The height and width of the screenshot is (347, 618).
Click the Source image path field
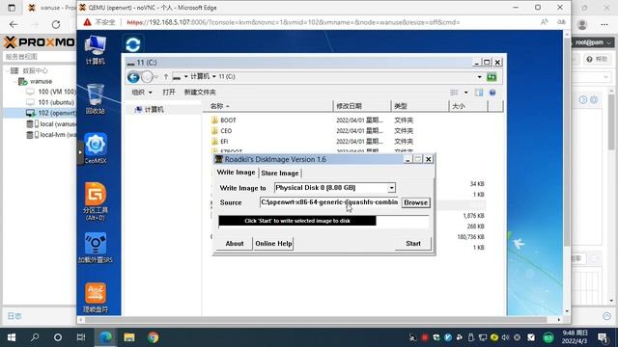(329, 202)
